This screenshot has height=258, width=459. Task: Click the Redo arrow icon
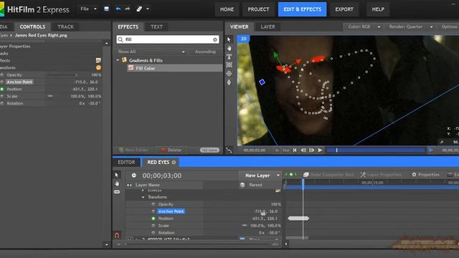128,9
